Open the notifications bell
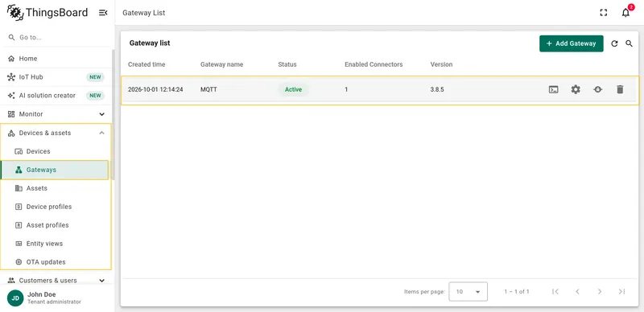The width and height of the screenshot is (644, 312). (625, 13)
